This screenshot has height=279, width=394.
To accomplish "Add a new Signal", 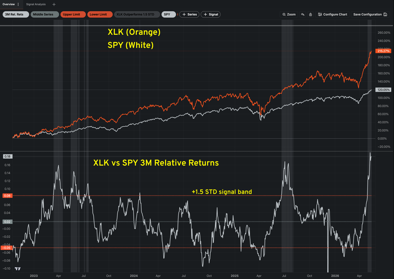I will [x=210, y=14].
